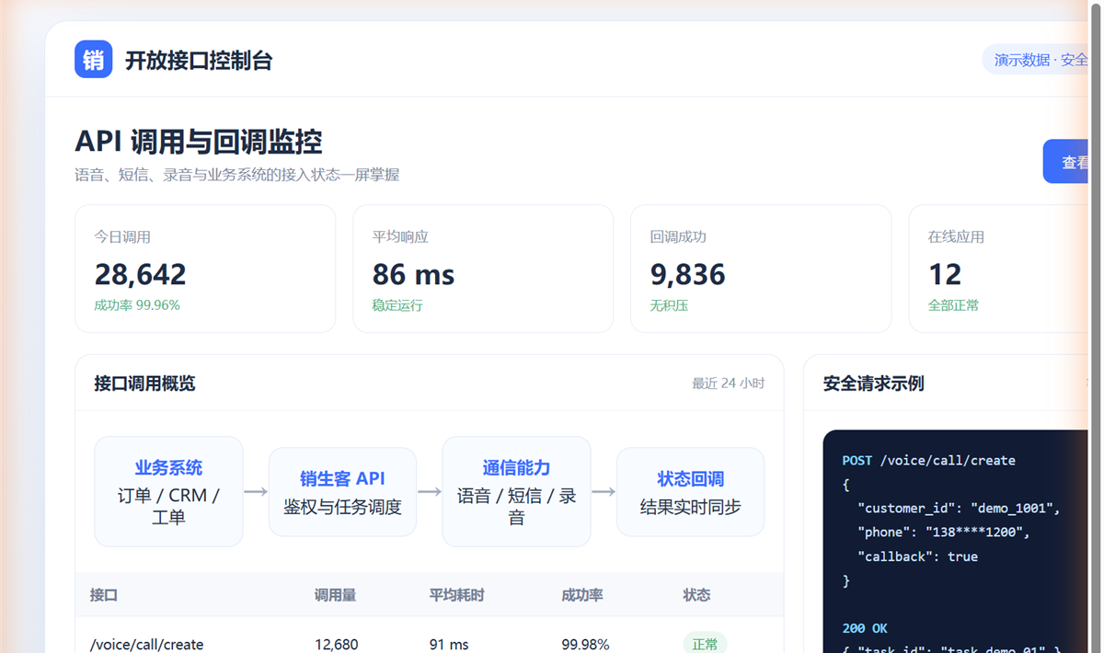Click the 全部正常 status text
The height and width of the screenshot is (653, 1104).
[953, 305]
